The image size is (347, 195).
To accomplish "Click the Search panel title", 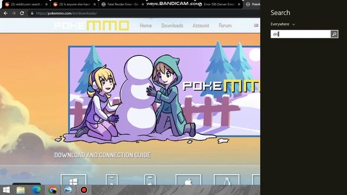I will (x=280, y=13).
